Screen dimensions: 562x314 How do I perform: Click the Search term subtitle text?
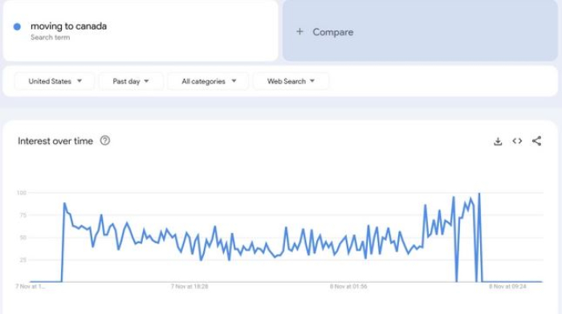tap(50, 37)
